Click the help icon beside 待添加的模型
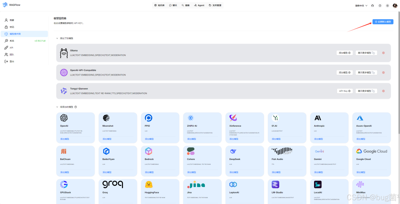Image resolution: width=400 pixels, height=204 pixels. [x=76, y=107]
